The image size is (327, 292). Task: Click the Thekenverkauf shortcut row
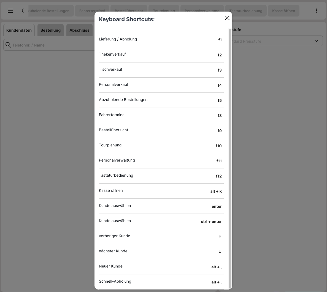(161, 55)
